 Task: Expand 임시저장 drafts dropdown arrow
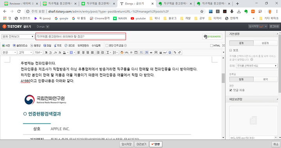tap(266, 26)
